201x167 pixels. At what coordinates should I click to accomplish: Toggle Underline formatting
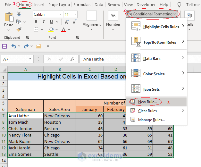(x=51, y=22)
